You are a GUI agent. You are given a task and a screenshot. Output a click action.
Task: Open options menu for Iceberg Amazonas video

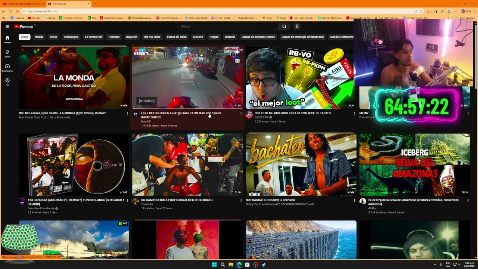point(468,201)
